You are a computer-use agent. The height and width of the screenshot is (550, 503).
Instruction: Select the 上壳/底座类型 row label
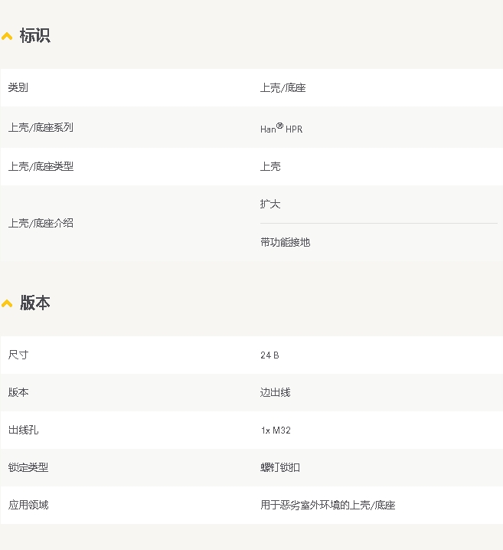point(41,166)
